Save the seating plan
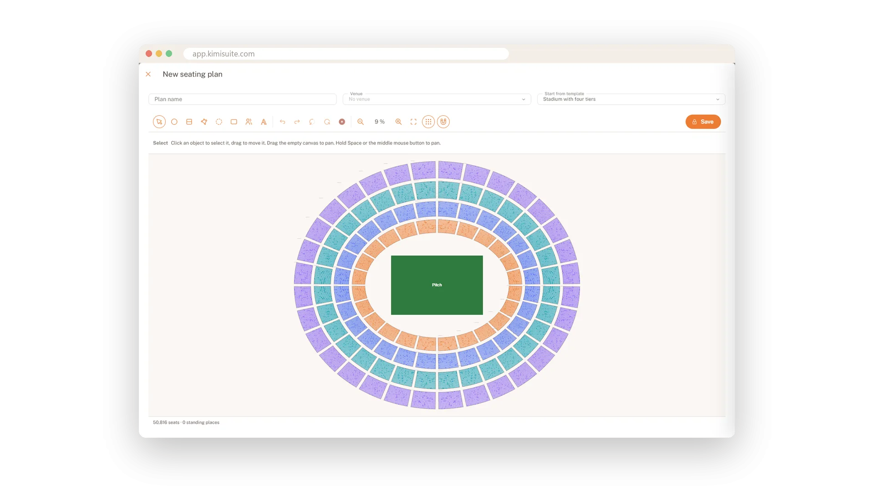This screenshot has height=492, width=874. pyautogui.click(x=703, y=122)
